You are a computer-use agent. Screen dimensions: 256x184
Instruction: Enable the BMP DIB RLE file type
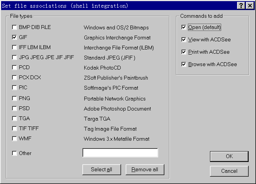(x=15, y=27)
